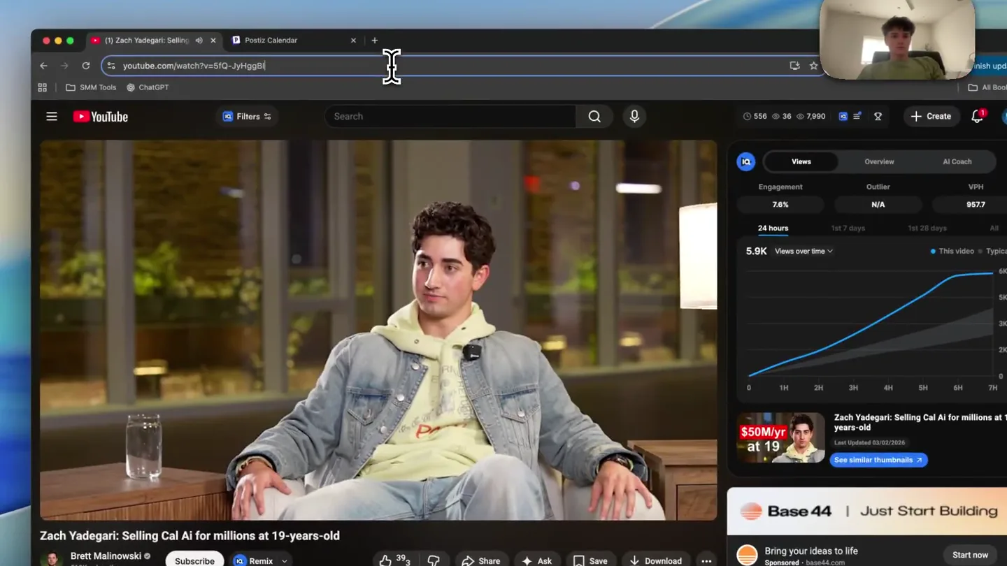Viewport: 1007px width, 566px height.
Task: Open the notifications bell
Action: pos(978,117)
